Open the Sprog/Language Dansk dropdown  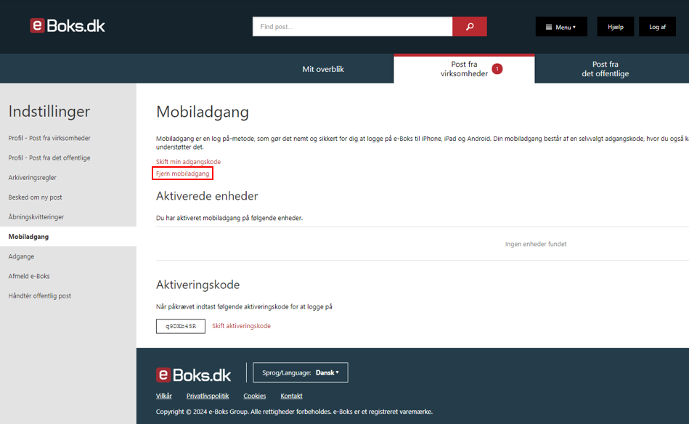(x=300, y=372)
